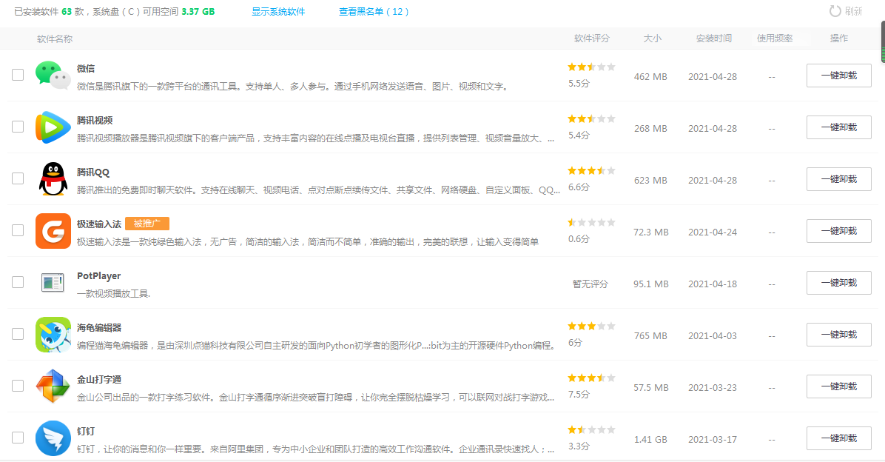Click the 微信 software name

tap(86, 68)
